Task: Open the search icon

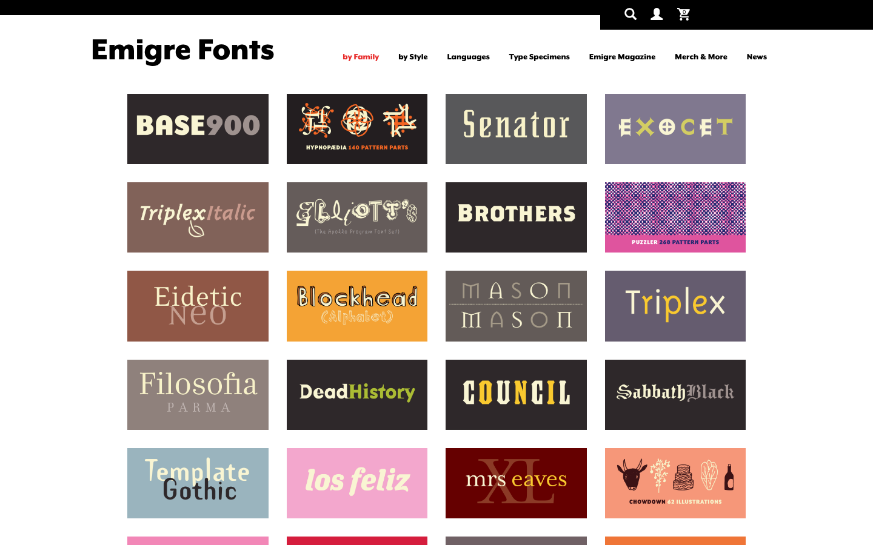Action: click(x=630, y=14)
